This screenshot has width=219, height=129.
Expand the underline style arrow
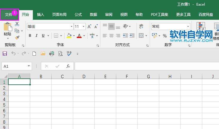tap(48, 36)
